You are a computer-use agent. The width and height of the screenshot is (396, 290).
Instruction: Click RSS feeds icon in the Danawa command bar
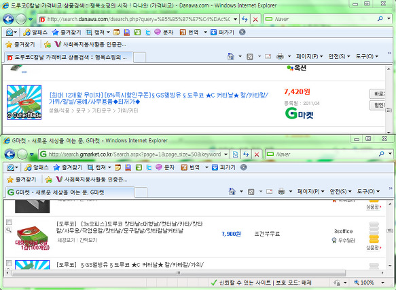(250, 56)
